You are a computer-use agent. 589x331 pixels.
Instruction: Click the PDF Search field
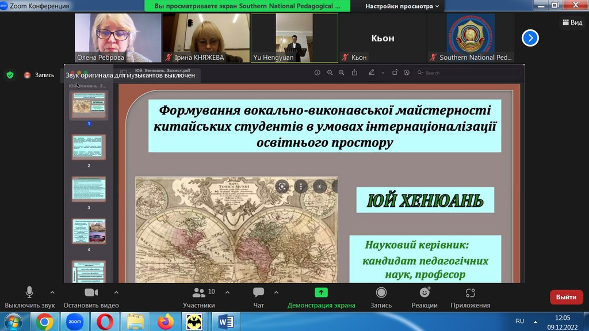tap(468, 73)
